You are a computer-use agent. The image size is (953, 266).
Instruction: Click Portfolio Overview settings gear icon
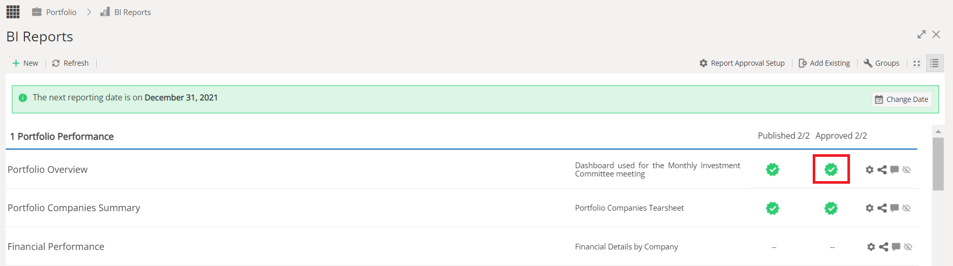click(870, 170)
